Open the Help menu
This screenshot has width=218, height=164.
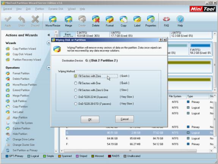pos(82,9)
